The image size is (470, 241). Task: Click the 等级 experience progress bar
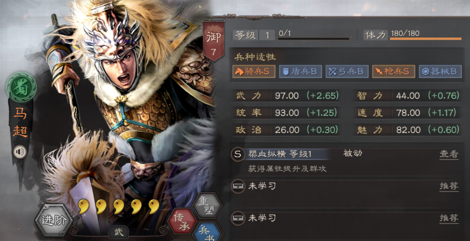click(x=314, y=39)
